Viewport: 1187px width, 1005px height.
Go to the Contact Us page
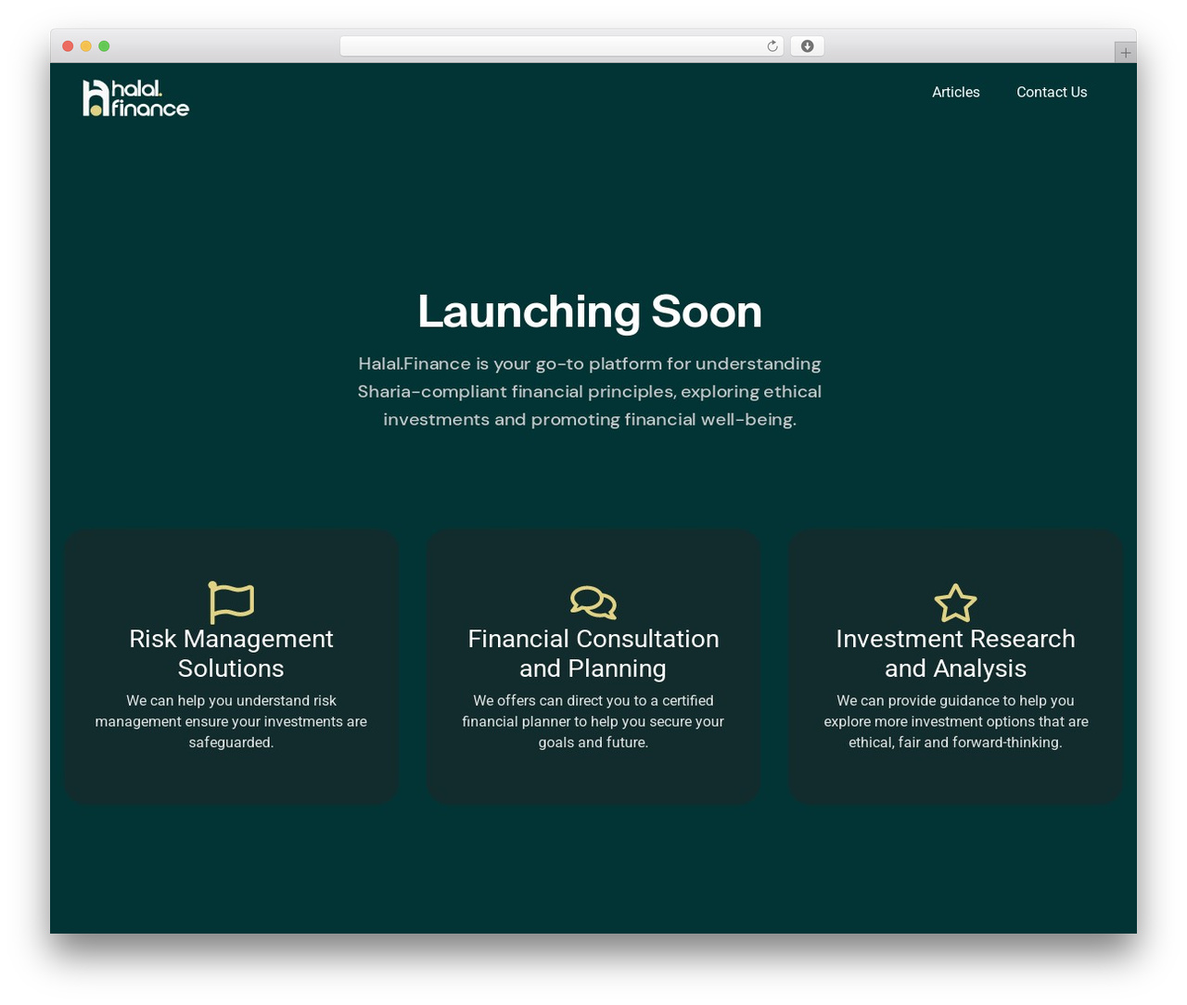(x=1052, y=92)
